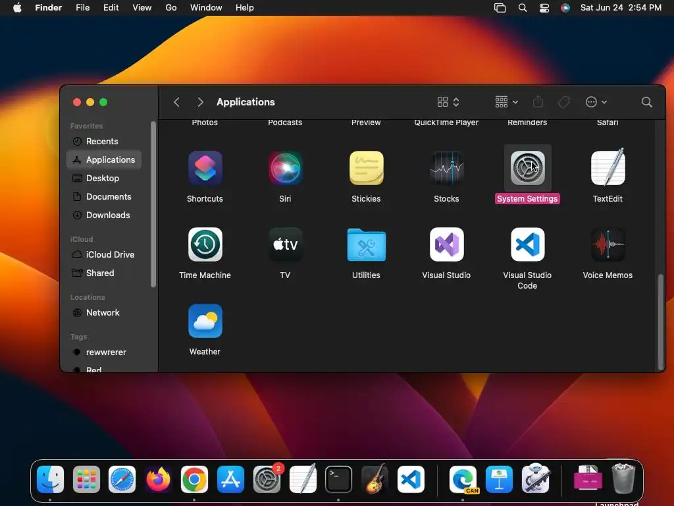Select the TextEdit app icon
Viewport: 674px width, 506px height.
(x=608, y=167)
